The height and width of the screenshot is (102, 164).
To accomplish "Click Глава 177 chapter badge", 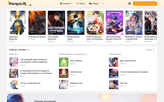I will point(34,32).
